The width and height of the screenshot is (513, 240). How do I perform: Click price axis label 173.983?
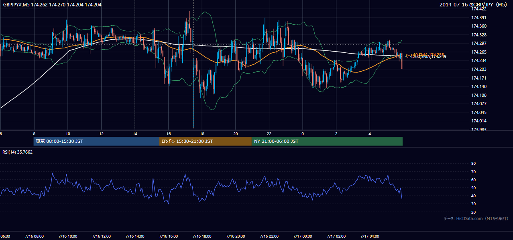tap(480, 130)
